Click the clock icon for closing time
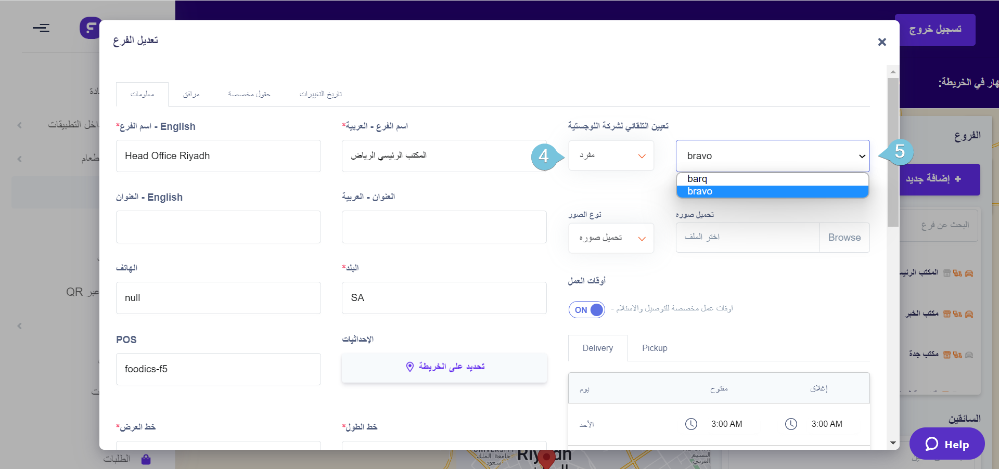 pos(791,424)
